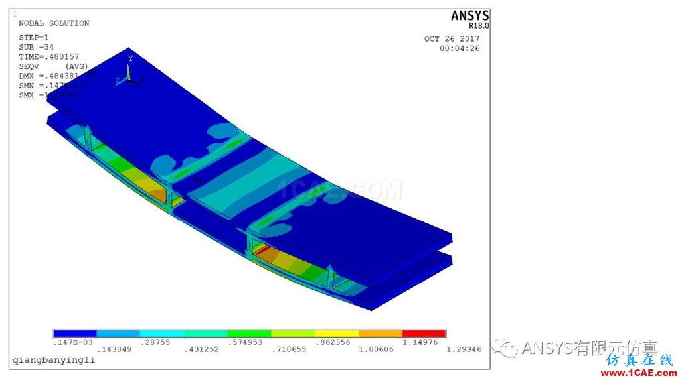Click the .718655 legend value
The height and width of the screenshot is (378, 680).
289,349
